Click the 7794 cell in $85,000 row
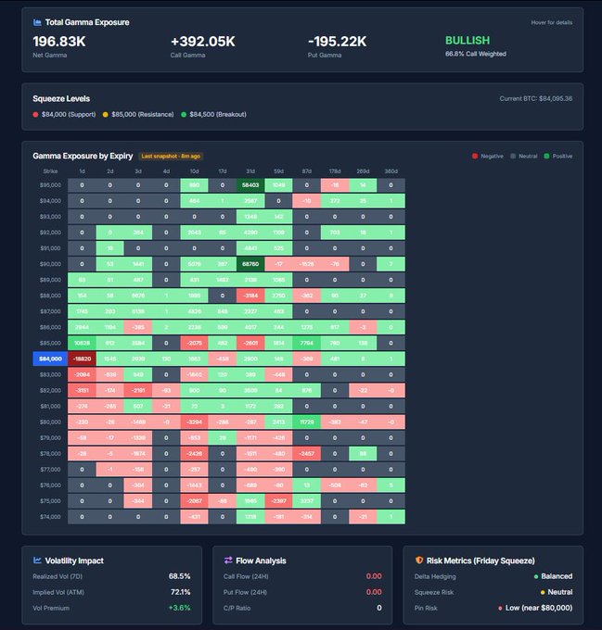Image resolution: width=602 pixels, height=630 pixels. [307, 343]
